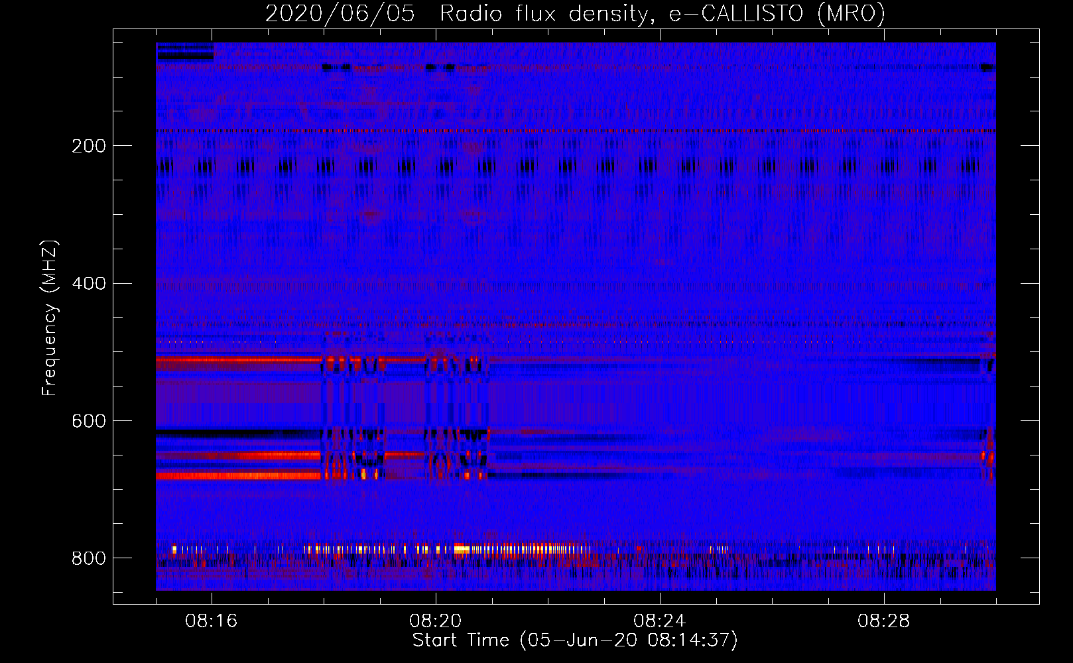The width and height of the screenshot is (1073, 663).
Task: Click the 200 frequency tick label
Action: (x=89, y=147)
